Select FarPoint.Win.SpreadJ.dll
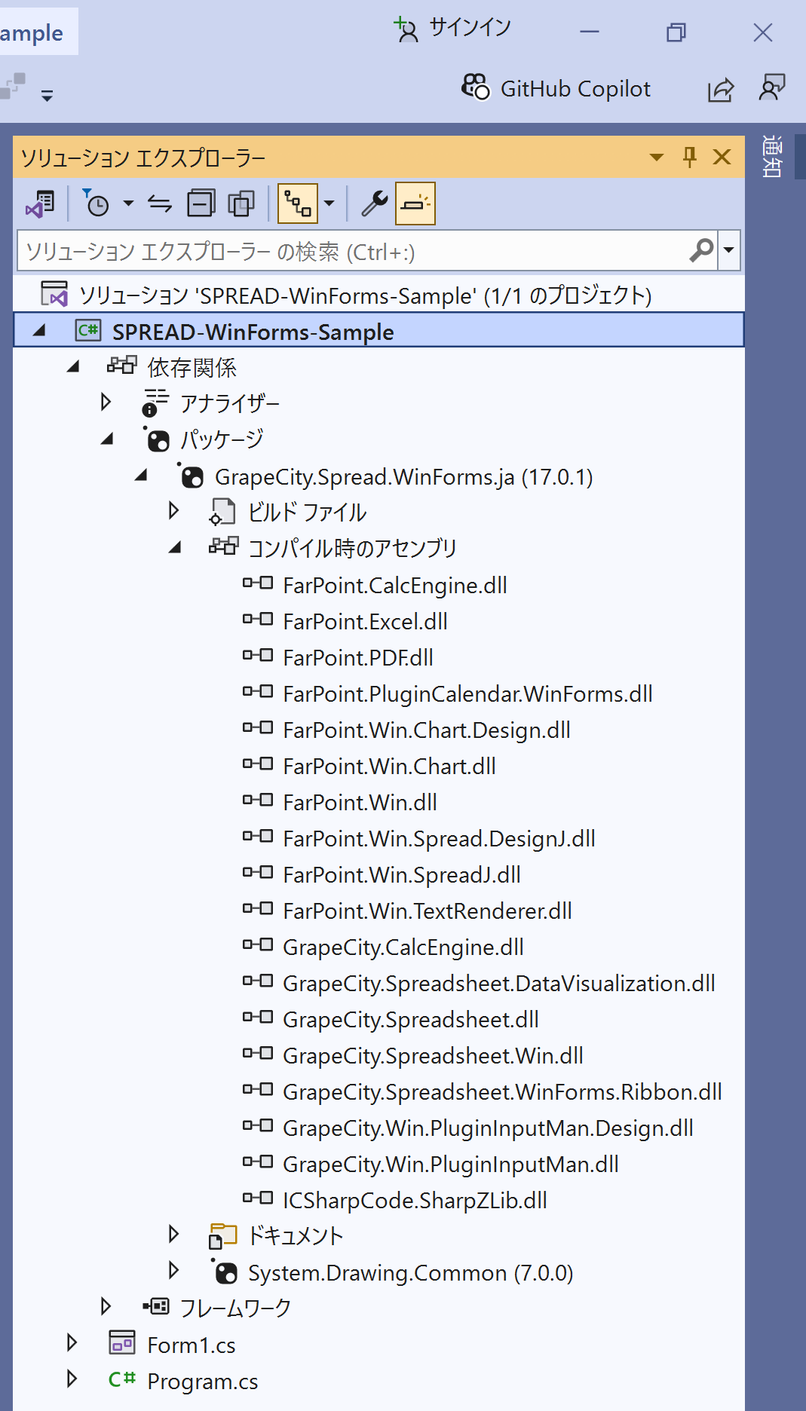The height and width of the screenshot is (1411, 806). click(x=402, y=875)
